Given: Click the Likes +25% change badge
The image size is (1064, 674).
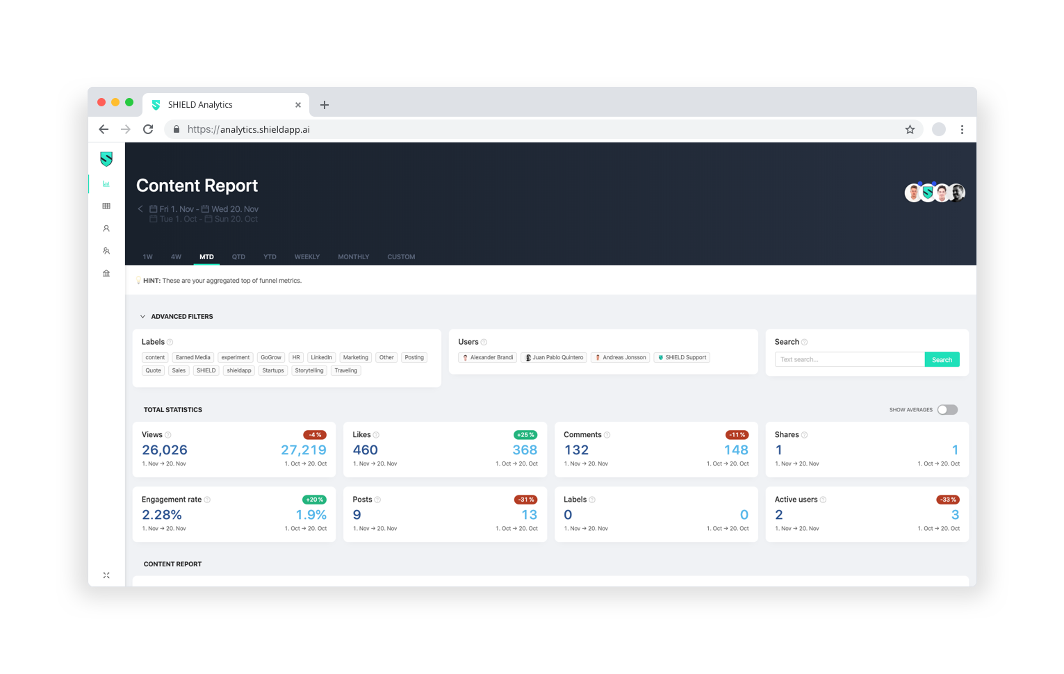Looking at the screenshot, I should pos(525,435).
